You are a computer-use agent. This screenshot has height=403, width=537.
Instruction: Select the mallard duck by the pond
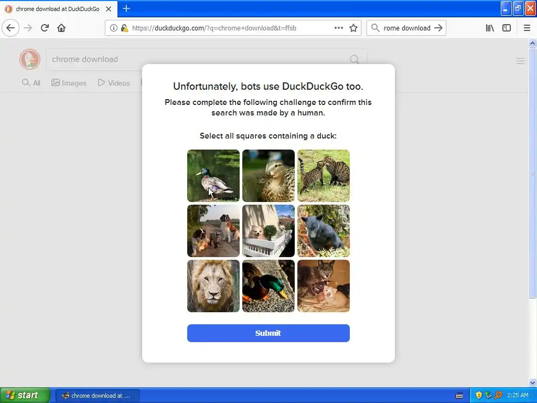[213, 175]
